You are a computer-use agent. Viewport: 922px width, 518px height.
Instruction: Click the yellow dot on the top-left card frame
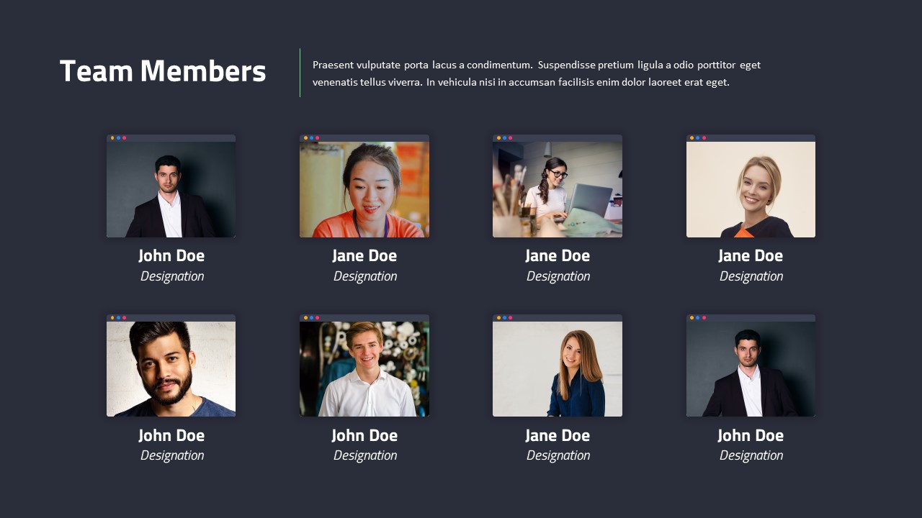(112, 137)
